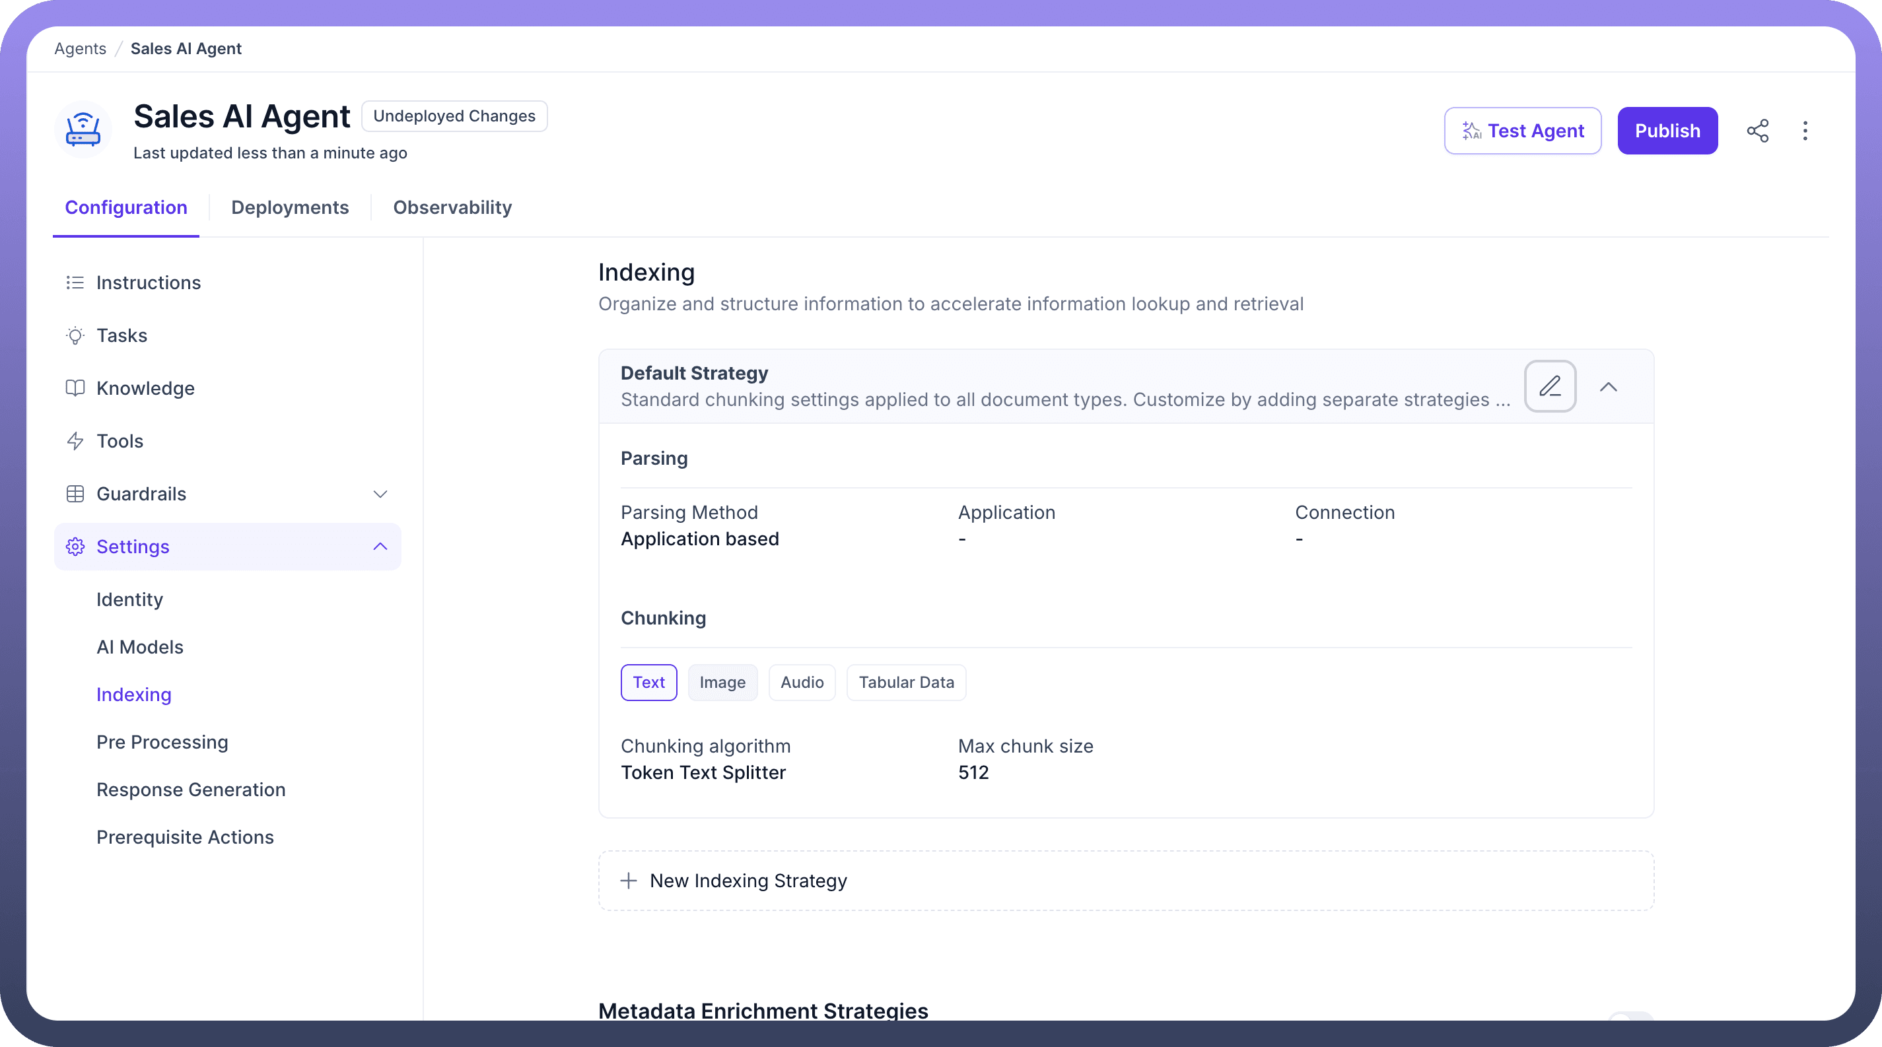
Task: Click the Instructions list icon in sidebar
Action: (x=75, y=283)
